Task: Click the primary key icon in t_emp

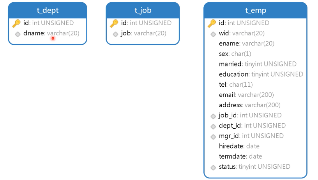Action: (x=212, y=23)
